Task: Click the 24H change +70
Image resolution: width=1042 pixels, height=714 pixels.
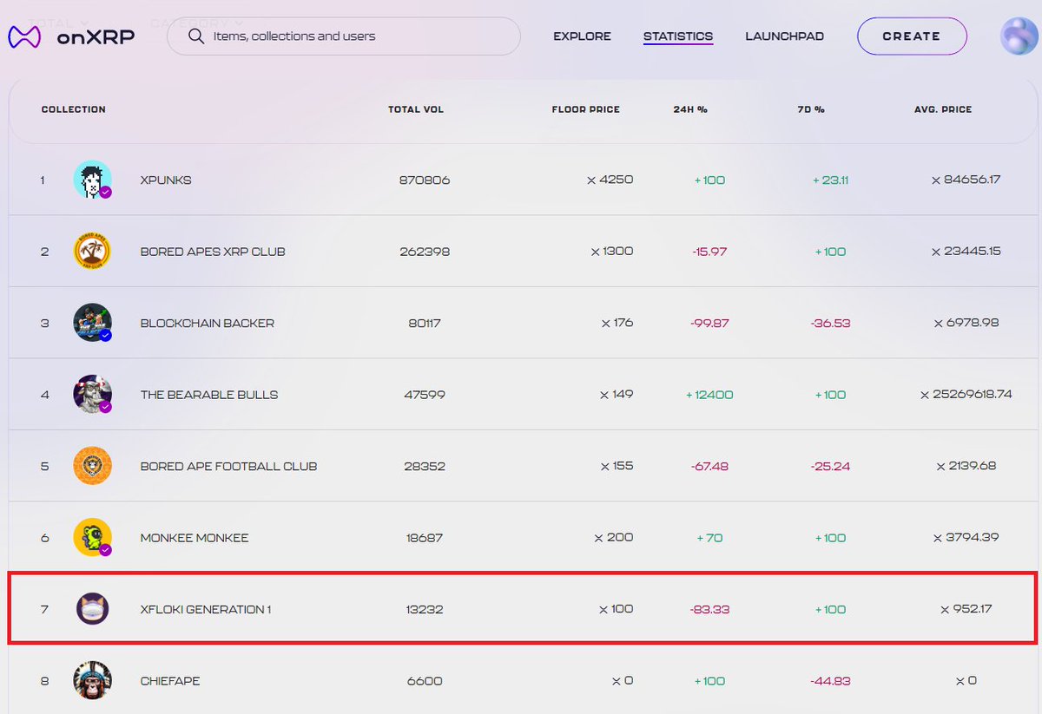Action: pyautogui.click(x=709, y=538)
